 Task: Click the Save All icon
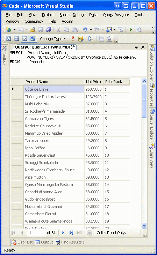tap(48, 30)
